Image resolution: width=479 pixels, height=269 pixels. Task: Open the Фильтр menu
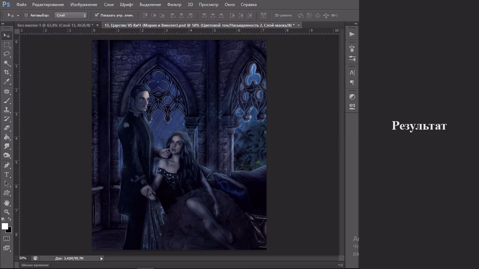point(174,5)
